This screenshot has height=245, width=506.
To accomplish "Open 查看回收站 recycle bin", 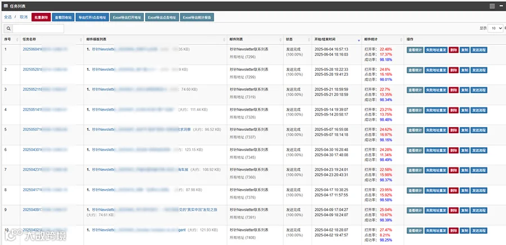I will [x=63, y=17].
